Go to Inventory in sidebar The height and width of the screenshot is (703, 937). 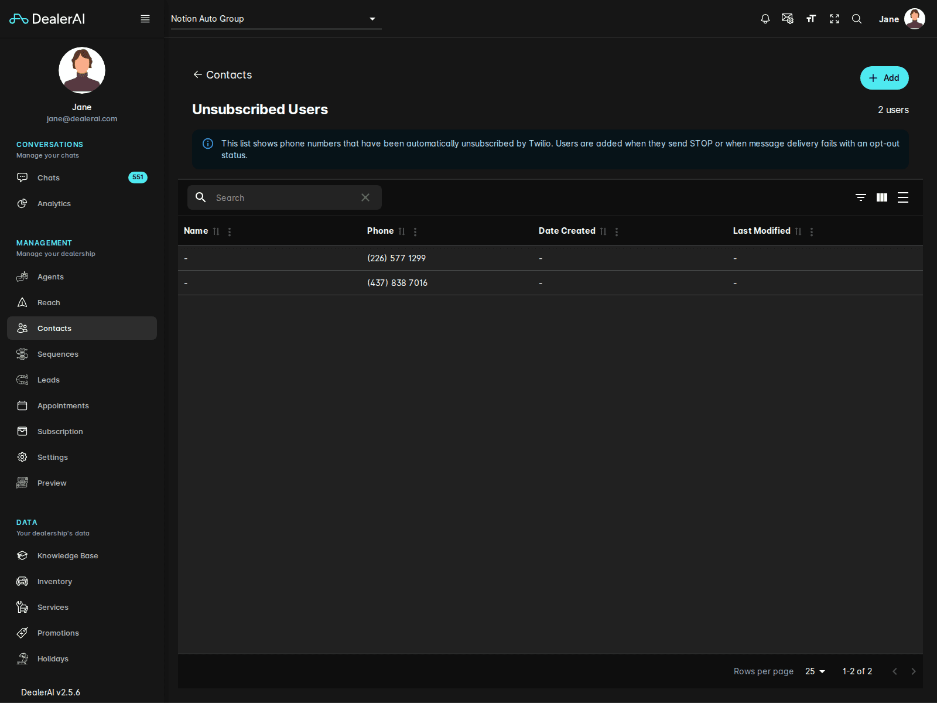click(x=54, y=581)
